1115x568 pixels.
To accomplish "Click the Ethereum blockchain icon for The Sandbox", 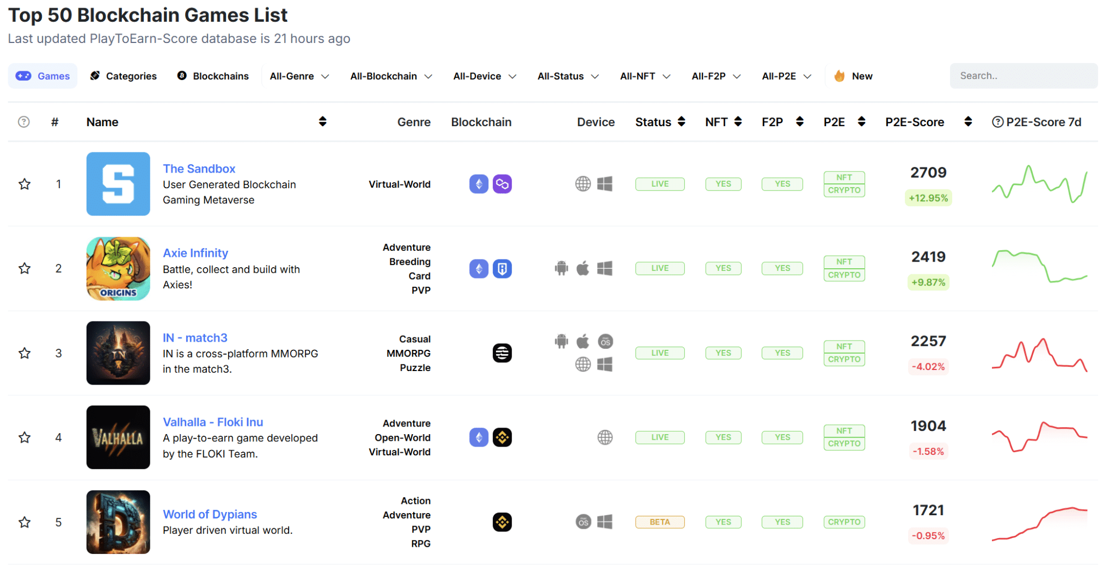I will [478, 184].
